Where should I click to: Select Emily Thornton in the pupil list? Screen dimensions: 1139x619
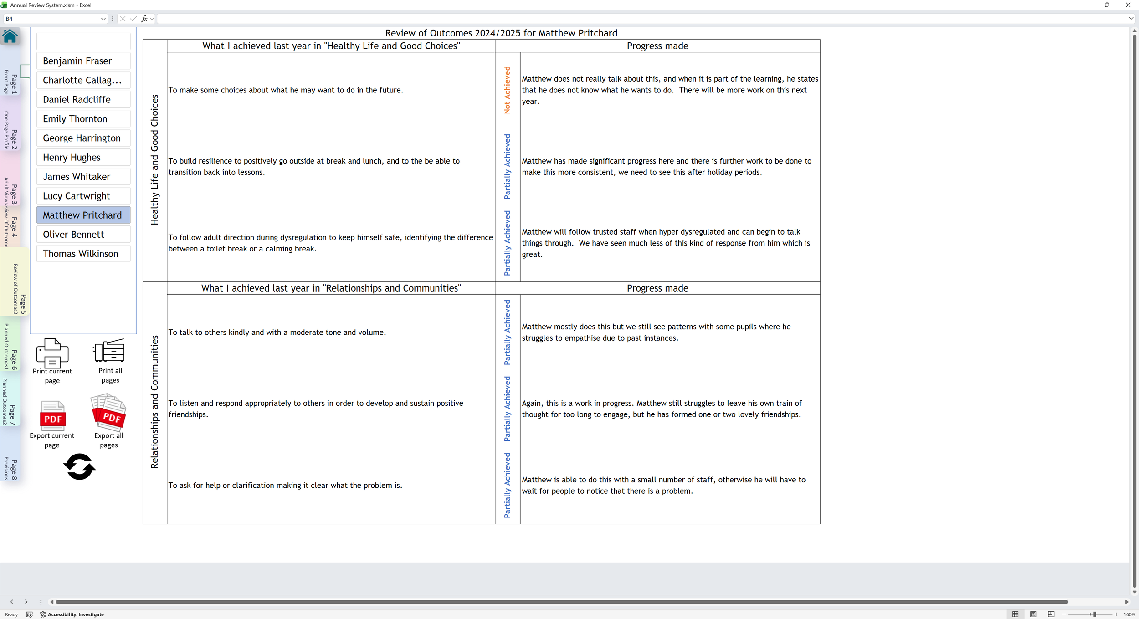pos(83,119)
